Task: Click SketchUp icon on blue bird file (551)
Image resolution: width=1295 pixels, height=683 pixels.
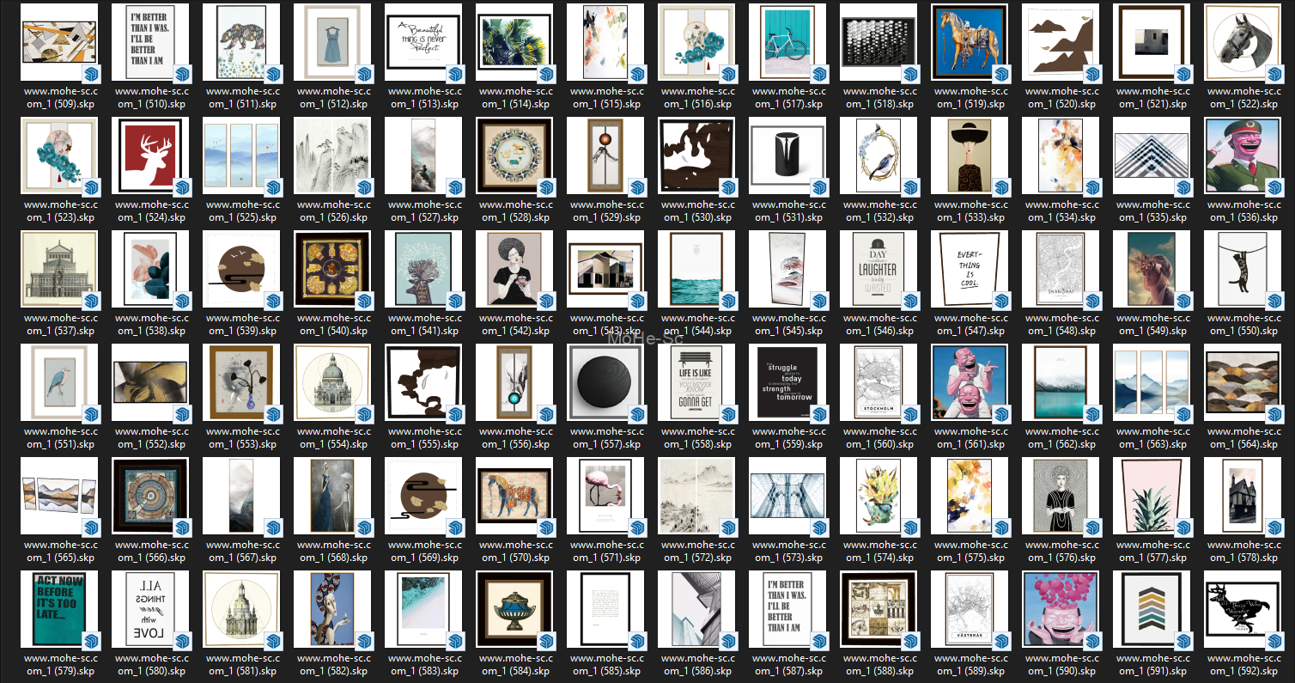Action: pos(91,413)
